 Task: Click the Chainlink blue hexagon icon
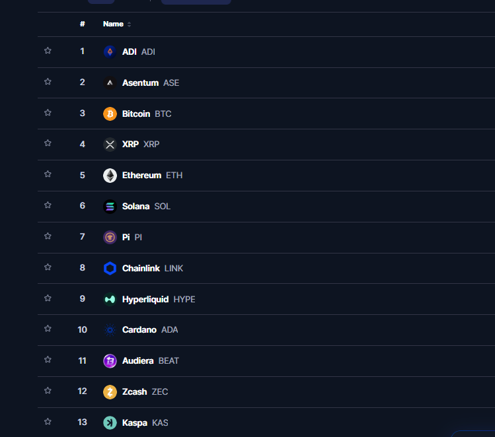click(110, 268)
